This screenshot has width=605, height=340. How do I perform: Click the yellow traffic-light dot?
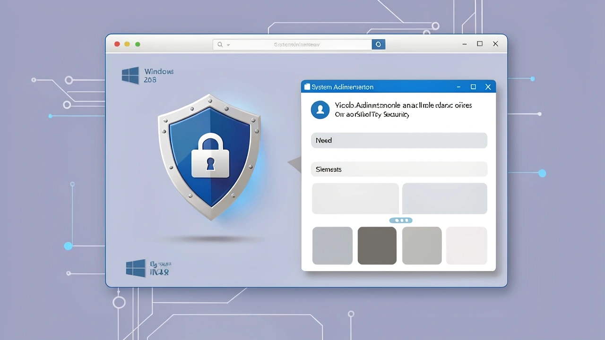(x=127, y=44)
